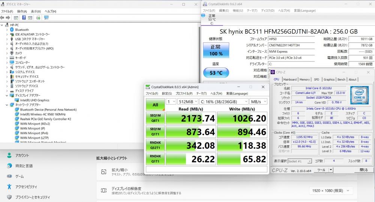Select the Keyboard (キーボード) device icon
This screenshot has width=375, height=202.
click(12, 58)
